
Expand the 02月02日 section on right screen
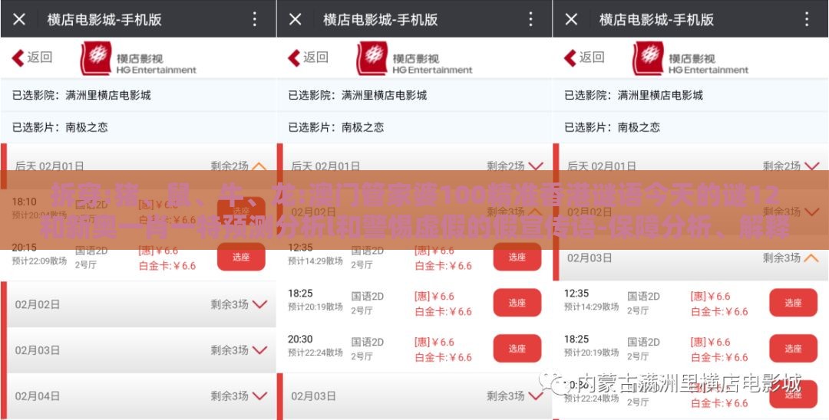[x=811, y=212]
